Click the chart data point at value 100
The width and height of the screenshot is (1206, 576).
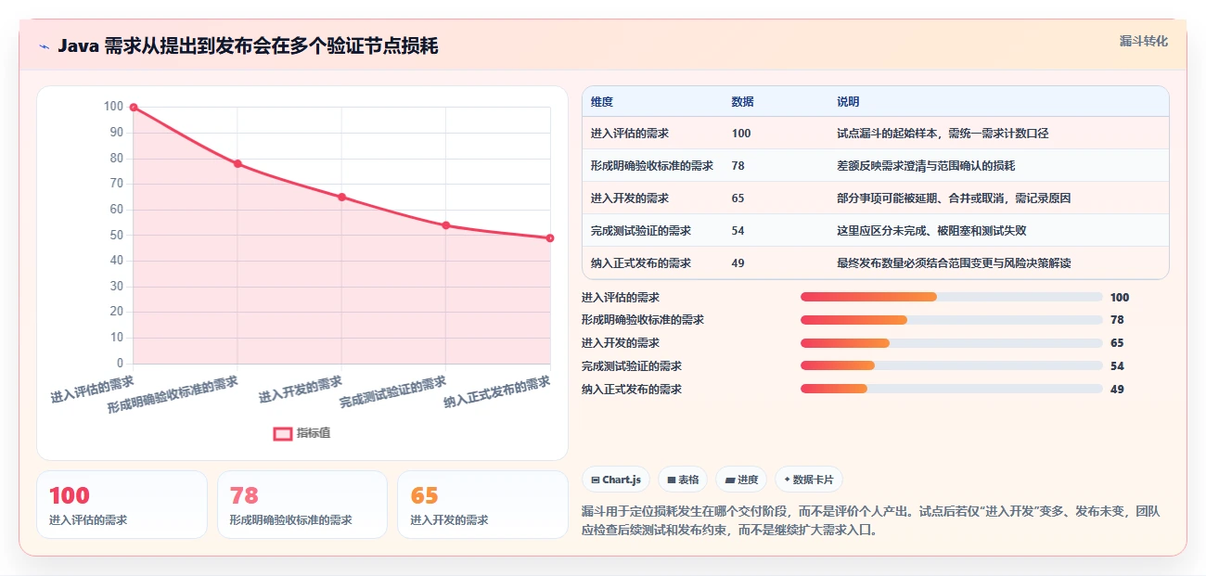pyautogui.click(x=134, y=108)
